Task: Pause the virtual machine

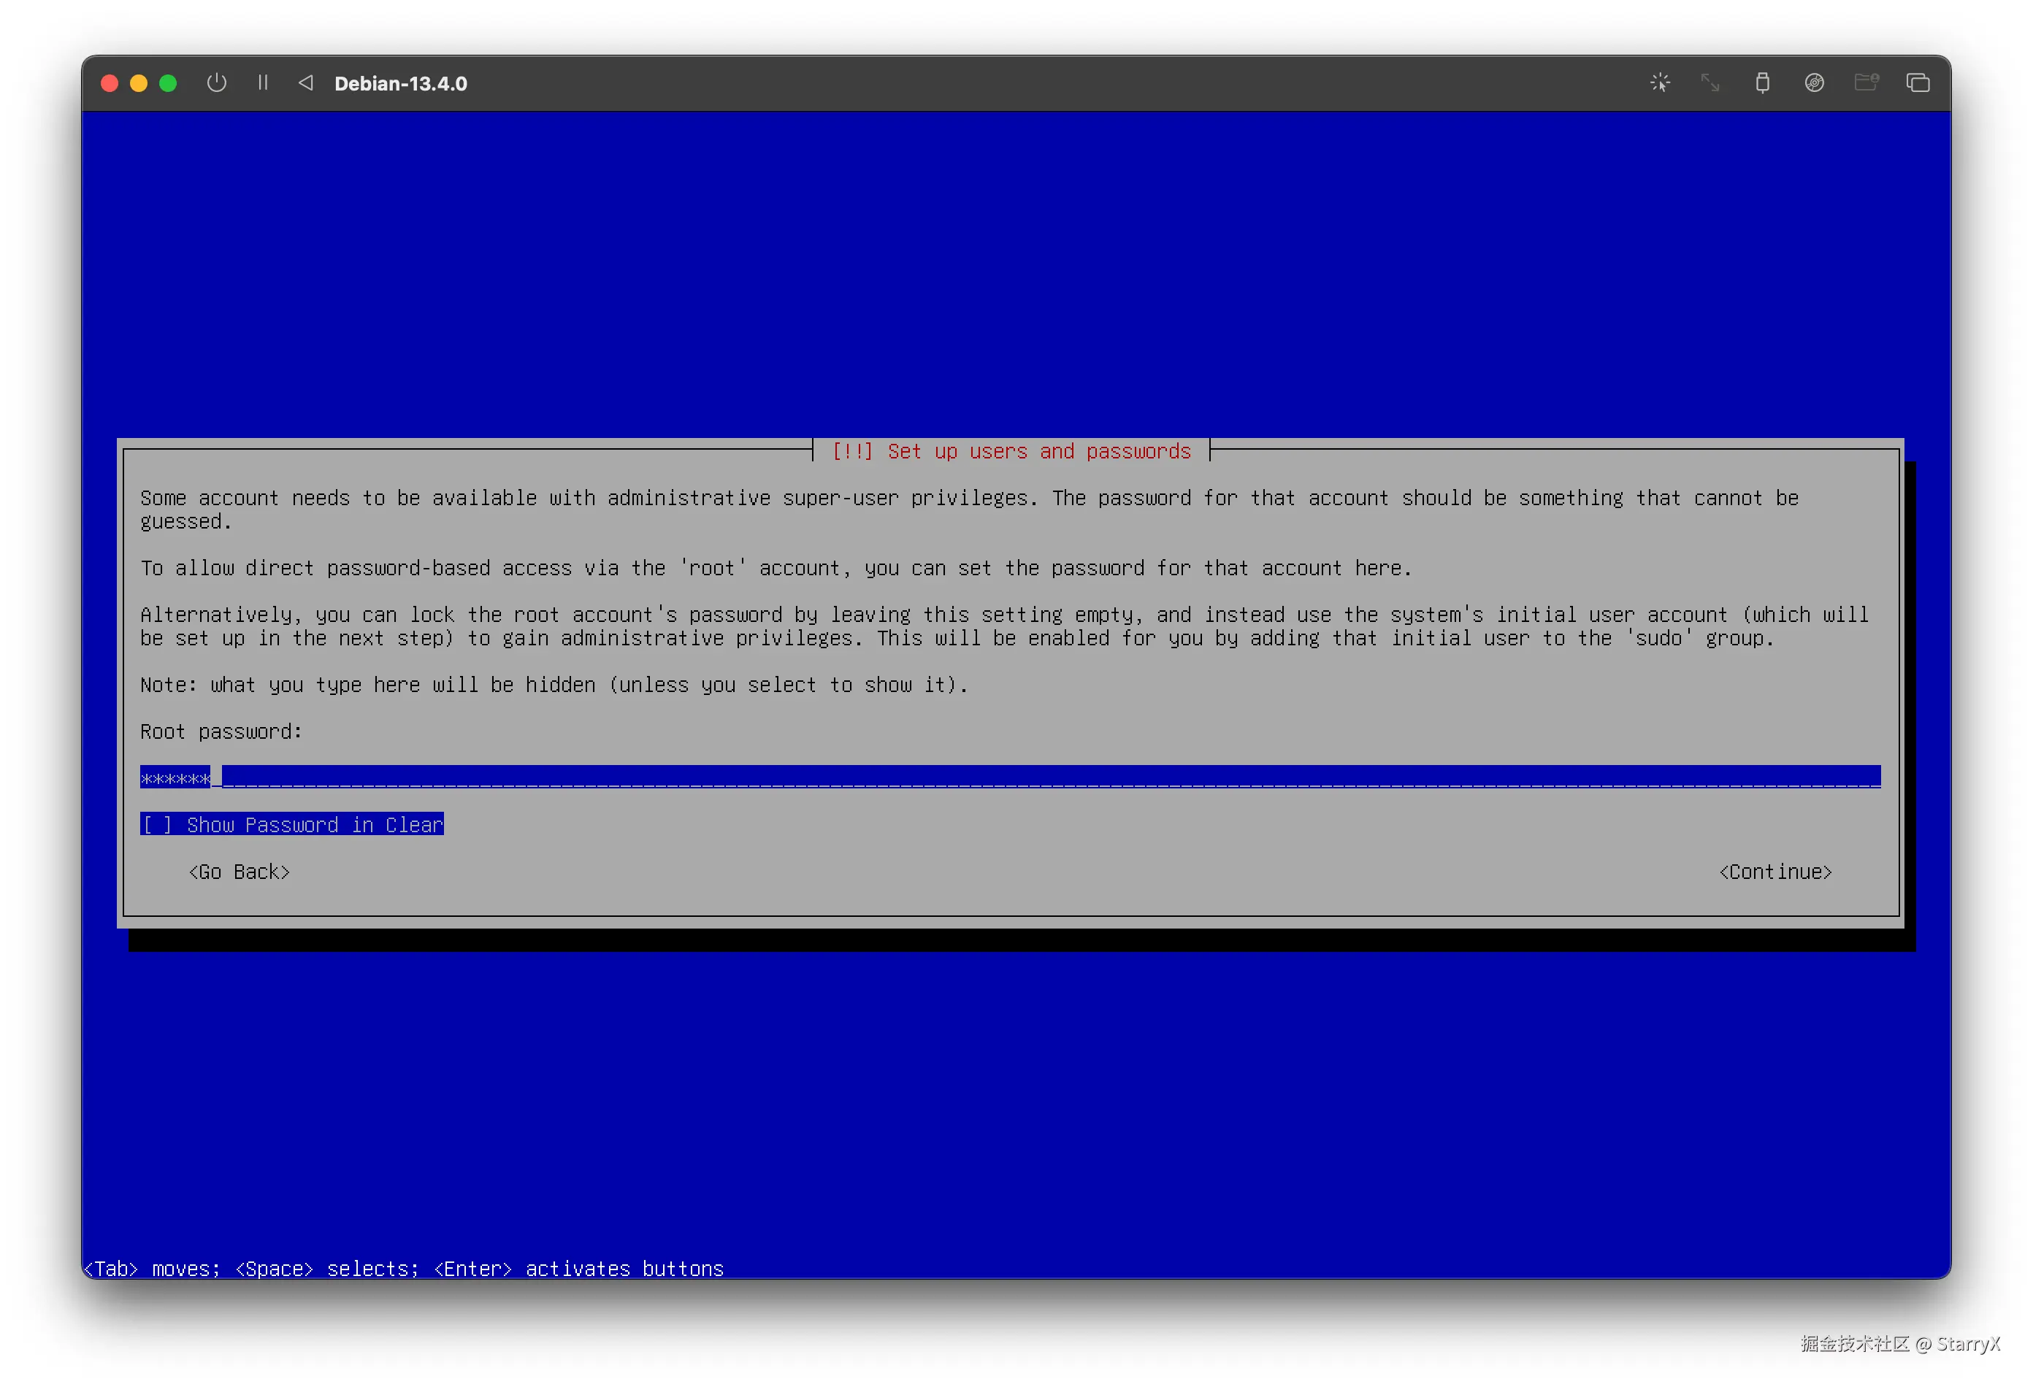Action: 262,83
